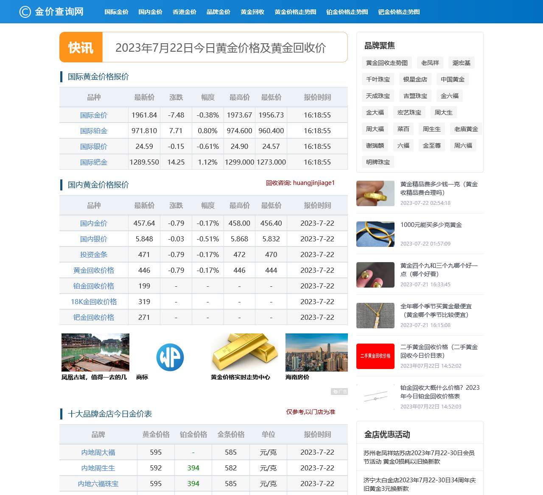Open the 内地六福珠宝 brand link
Screen dimensions: 543x495
pos(98,484)
